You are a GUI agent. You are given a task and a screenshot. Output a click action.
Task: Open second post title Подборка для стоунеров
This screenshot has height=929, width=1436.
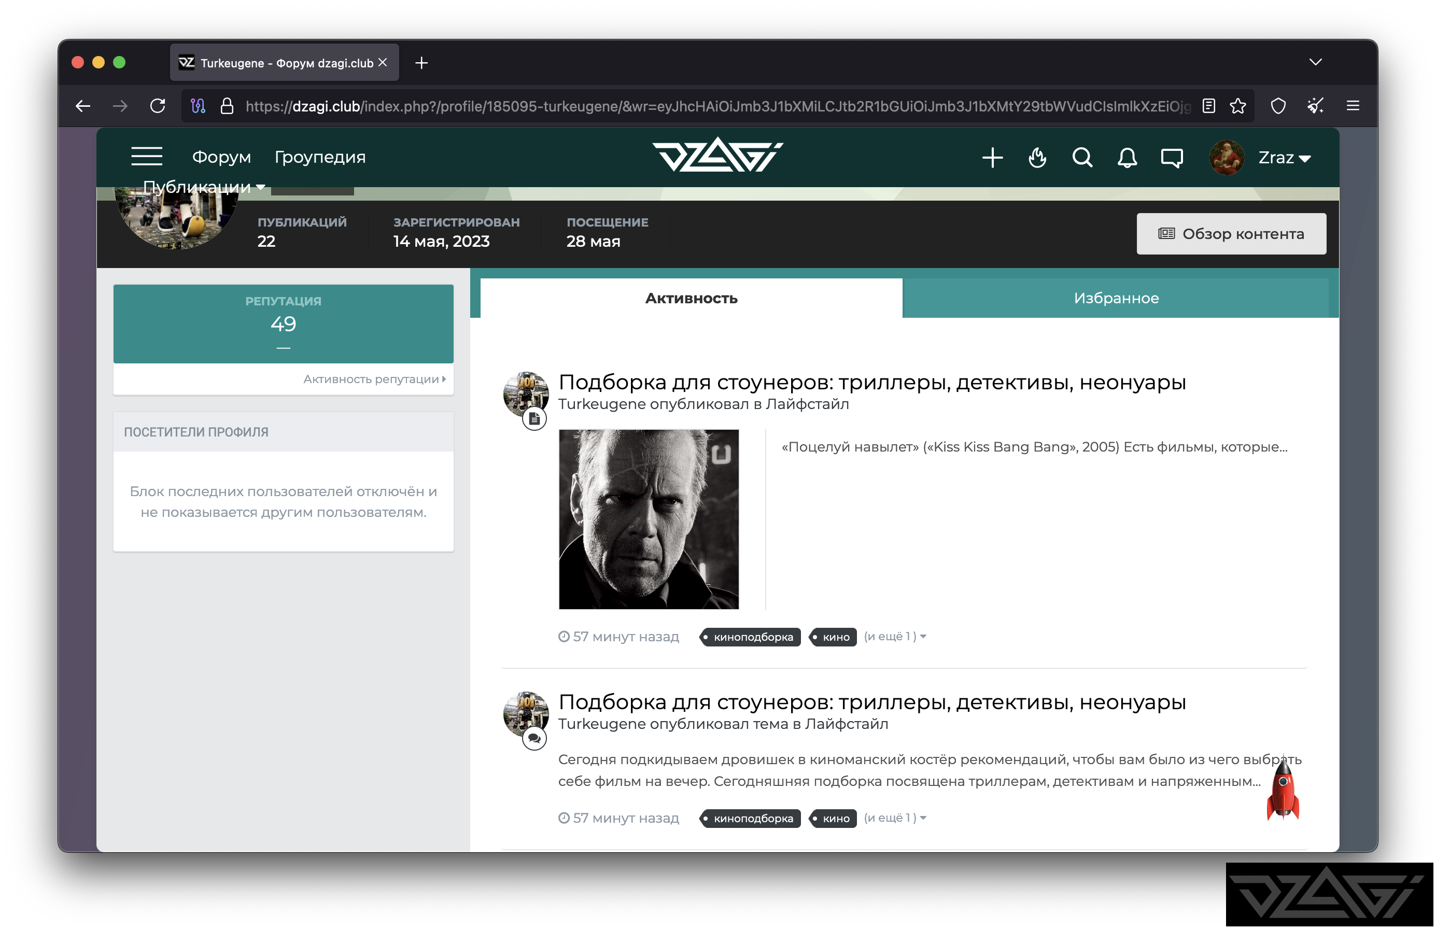(x=871, y=702)
